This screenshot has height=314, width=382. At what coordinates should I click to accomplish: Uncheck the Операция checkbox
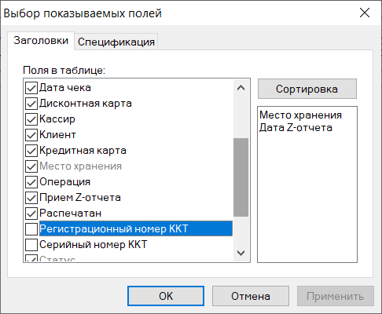tap(31, 182)
